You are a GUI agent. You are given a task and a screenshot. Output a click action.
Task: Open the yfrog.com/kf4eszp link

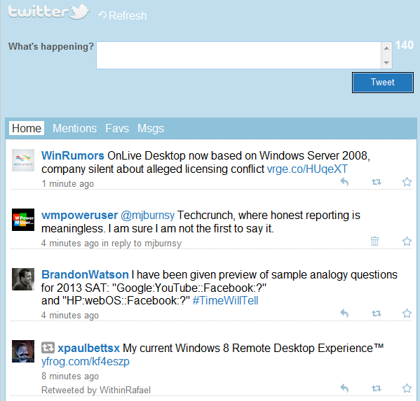pyautogui.click(x=86, y=361)
